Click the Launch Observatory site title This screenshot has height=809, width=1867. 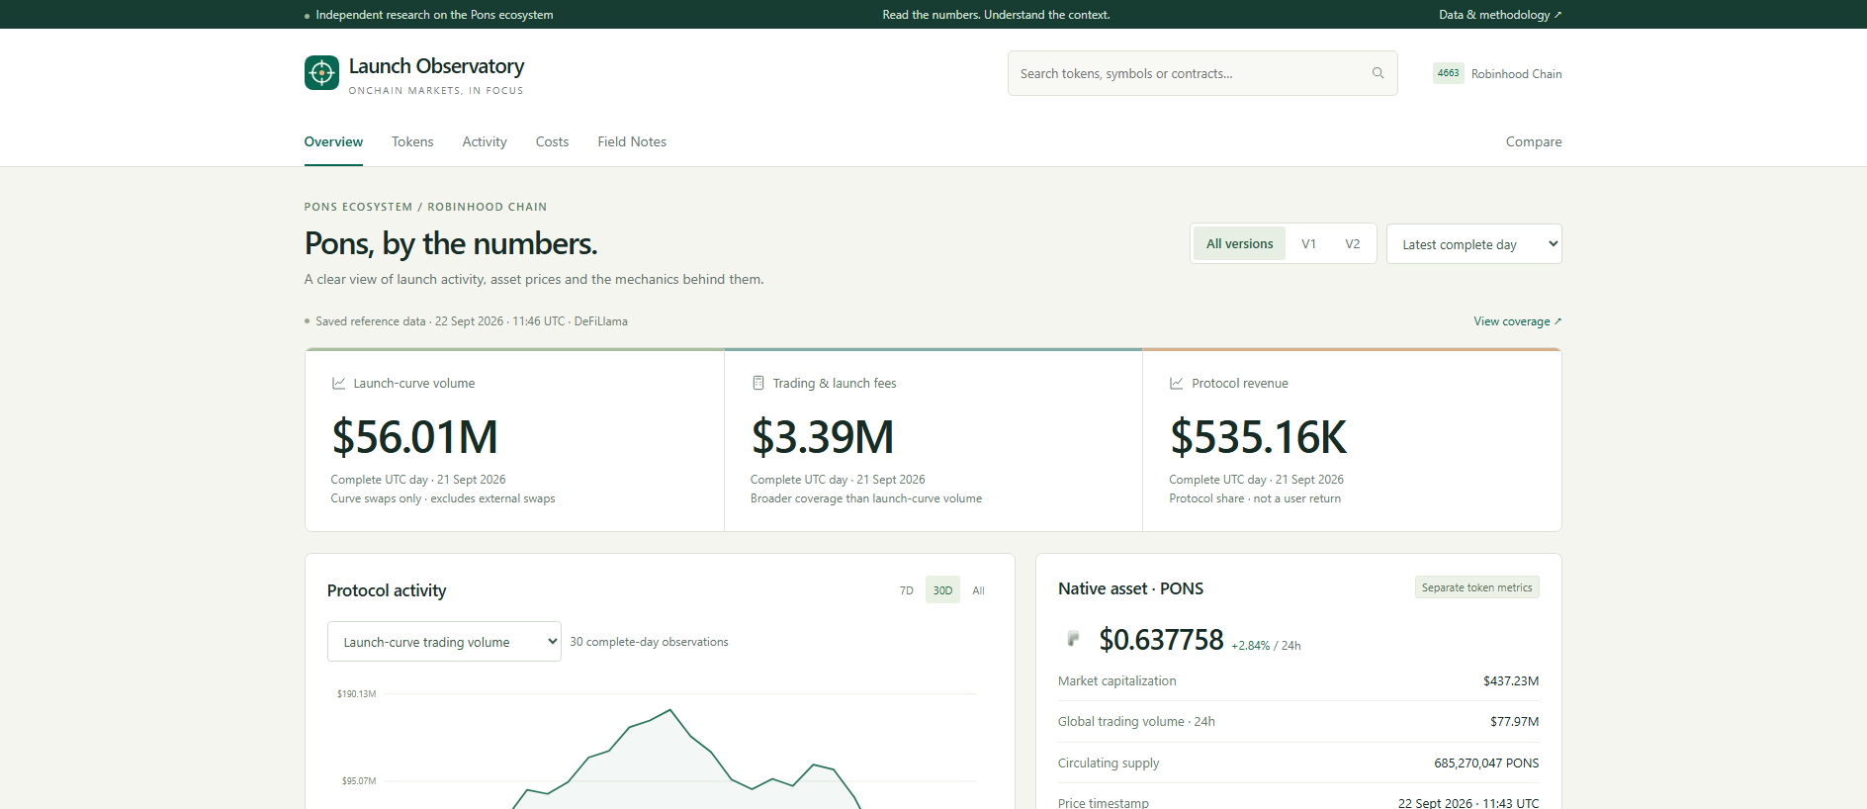(436, 66)
